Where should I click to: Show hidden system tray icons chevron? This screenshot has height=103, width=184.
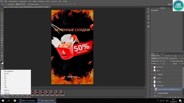[158, 101]
